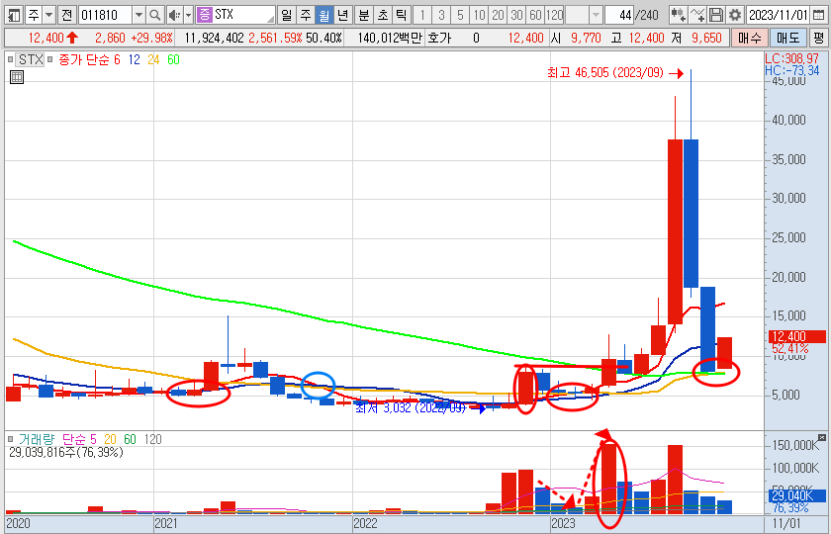Click the speaker sound alert icon
Viewport: 831px width, 534px height.
click(x=174, y=15)
